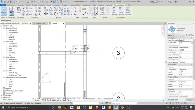Image resolution: width=195 pixels, height=110 pixels.
Task: Open the Massing & Site ribbon tab
Action: [75, 5]
